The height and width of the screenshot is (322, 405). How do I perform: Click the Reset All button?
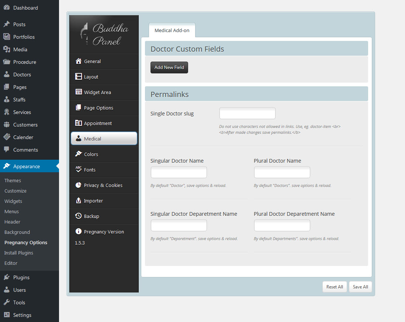(x=335, y=287)
